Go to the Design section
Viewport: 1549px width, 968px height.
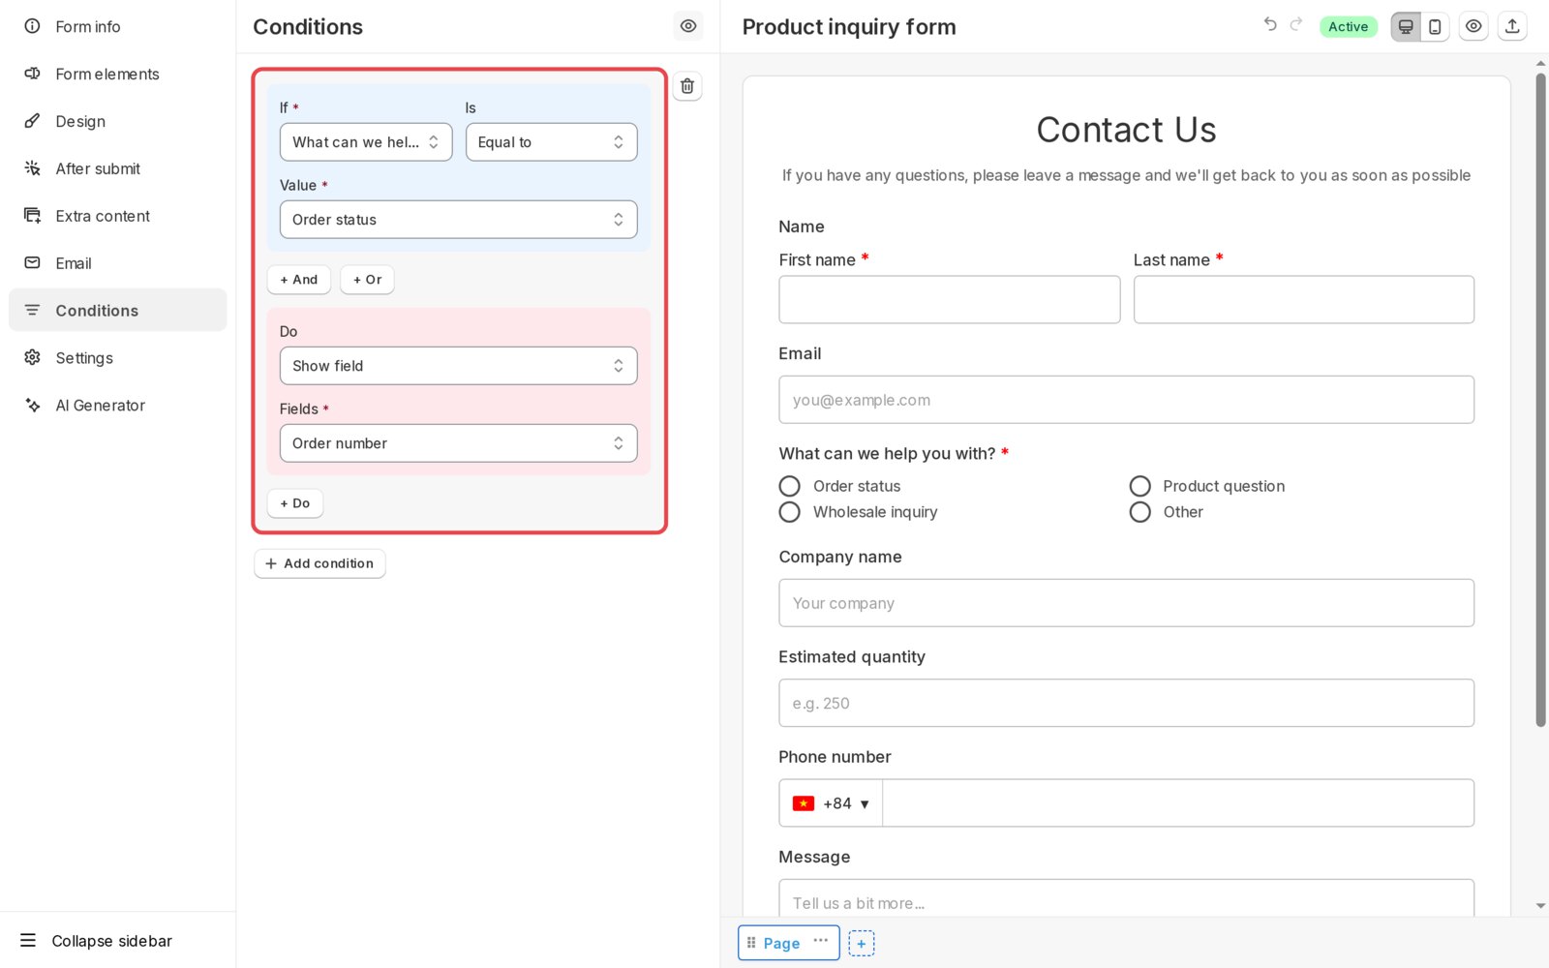click(118, 121)
